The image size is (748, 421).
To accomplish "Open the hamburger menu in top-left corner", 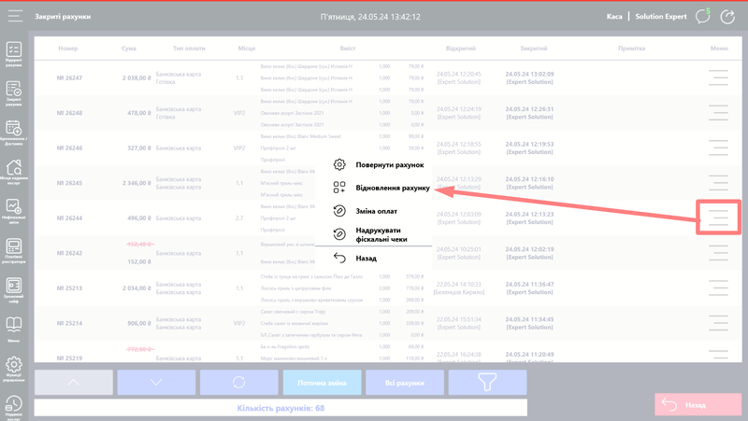I will pos(15,16).
